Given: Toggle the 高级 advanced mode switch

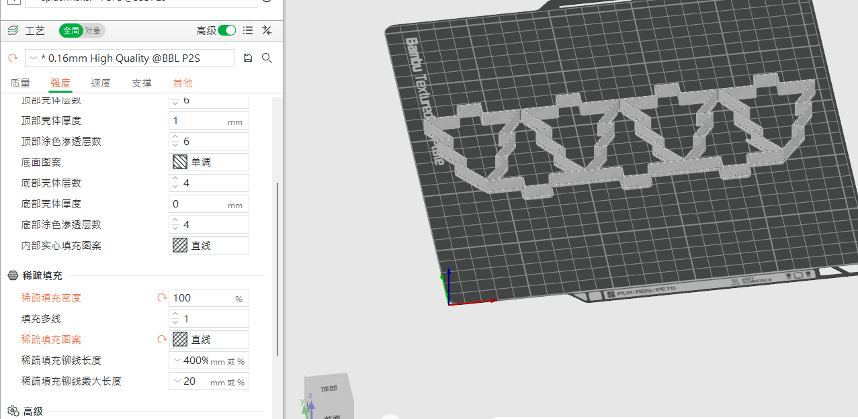Looking at the screenshot, I should (227, 30).
